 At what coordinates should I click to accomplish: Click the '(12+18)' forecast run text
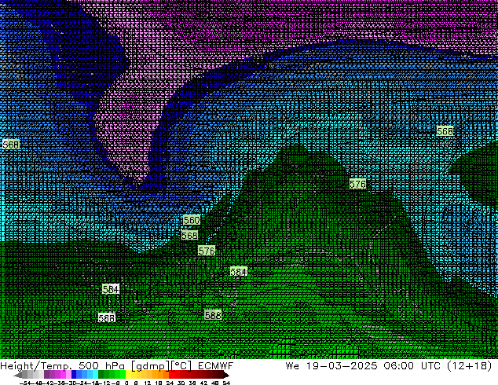point(470,366)
